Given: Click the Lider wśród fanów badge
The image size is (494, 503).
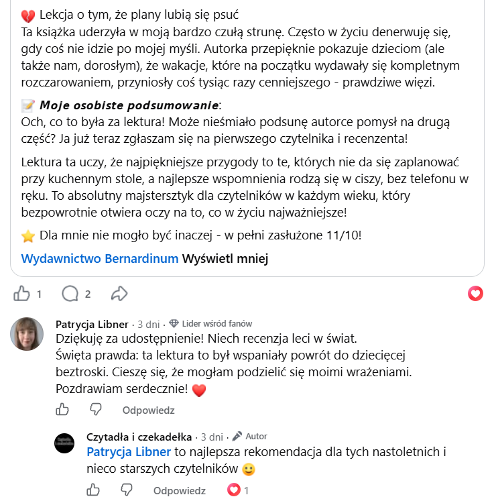Looking at the screenshot, I should [x=210, y=324].
